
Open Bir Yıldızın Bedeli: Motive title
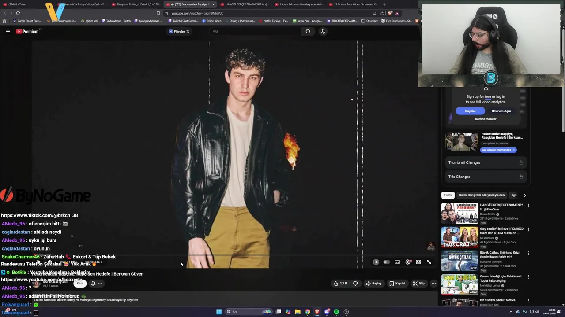pyautogui.click(x=497, y=300)
